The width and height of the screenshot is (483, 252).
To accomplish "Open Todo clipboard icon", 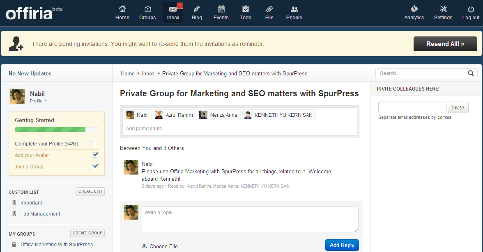I will click(x=246, y=9).
